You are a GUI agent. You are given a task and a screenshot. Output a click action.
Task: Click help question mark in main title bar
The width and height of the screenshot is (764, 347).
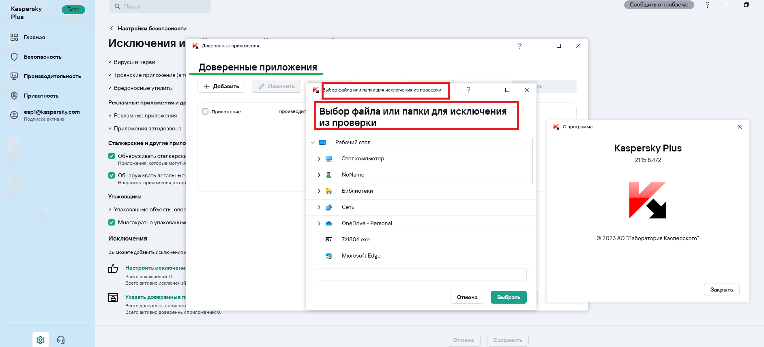coord(708,5)
